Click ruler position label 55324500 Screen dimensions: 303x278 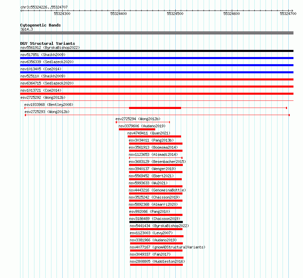(x=175, y=14)
